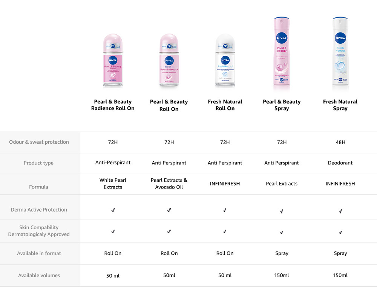Click the Fresh Natural Roll On product name
The width and height of the screenshot is (377, 296).
coord(225,105)
